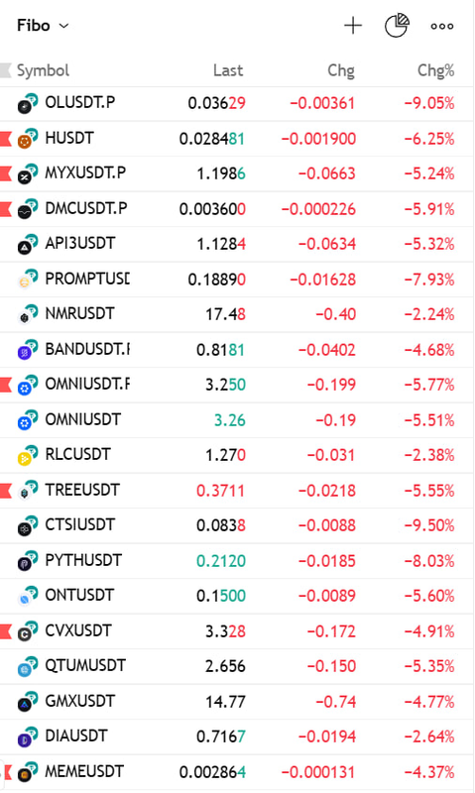
Task: Select the QTUMUSDT symbol
Action: (x=85, y=665)
